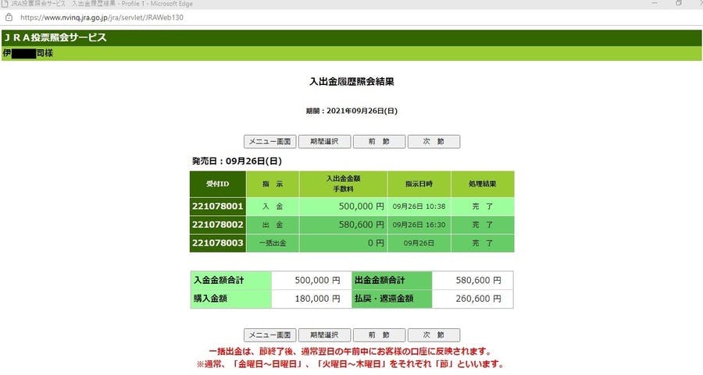703x375 pixels.
Task: Click the lock icon in the address bar
Action: click(x=9, y=16)
